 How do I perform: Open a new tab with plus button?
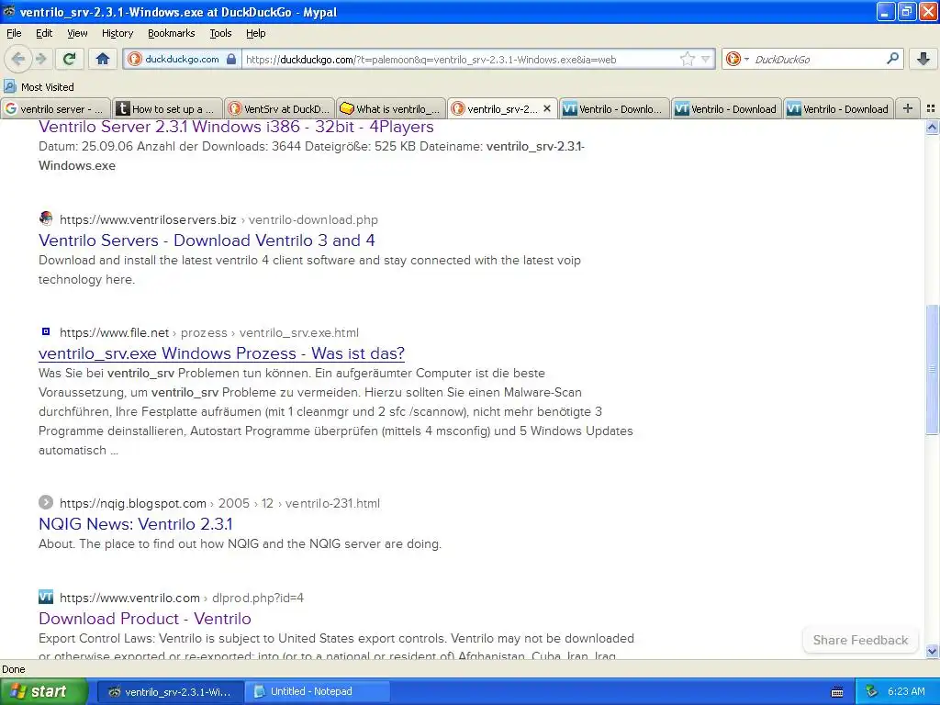(x=908, y=108)
